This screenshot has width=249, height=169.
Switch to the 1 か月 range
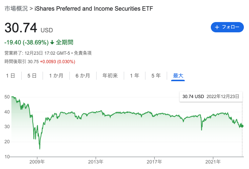click(56, 76)
